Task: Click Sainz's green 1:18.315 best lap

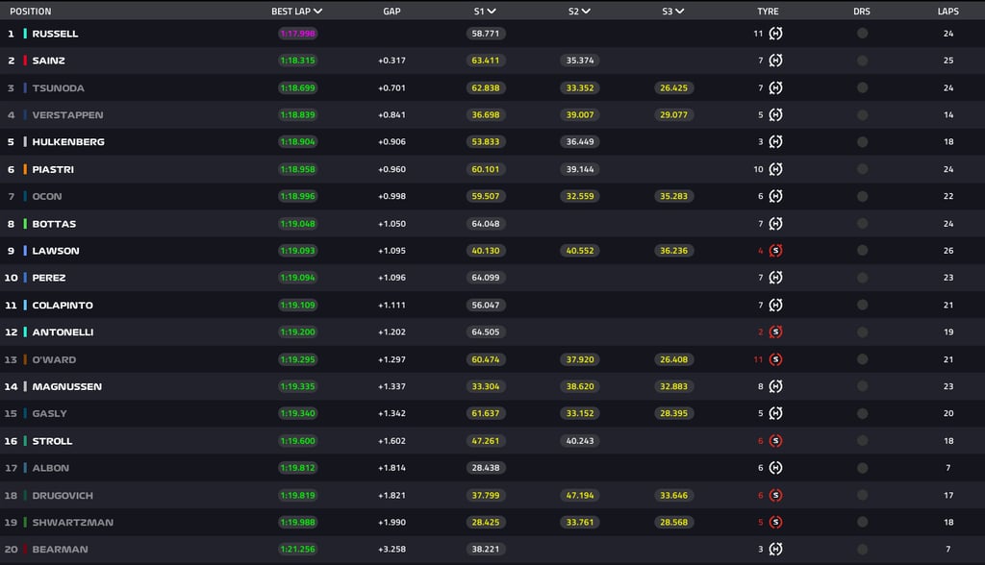Action: click(x=298, y=61)
